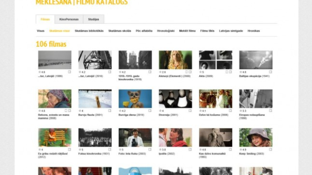
Task: Click the star icon for Keep Smiling
Action: coord(241,150)
